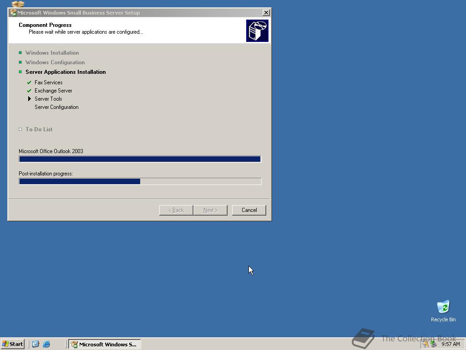The width and height of the screenshot is (466, 350).
Task: Click the Server Applications Installation bullet
Action: 20,72
